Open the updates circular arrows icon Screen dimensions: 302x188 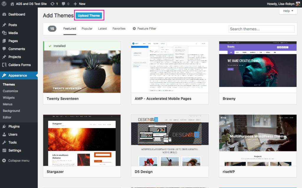[x=52, y=4]
